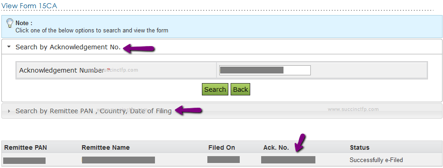The height and width of the screenshot is (168, 443).
Task: Click the redacted Remittee PAN cell
Action: point(24,161)
